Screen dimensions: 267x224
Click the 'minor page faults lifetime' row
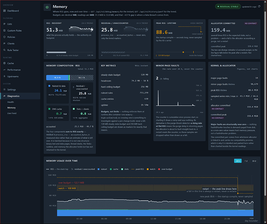(234, 84)
